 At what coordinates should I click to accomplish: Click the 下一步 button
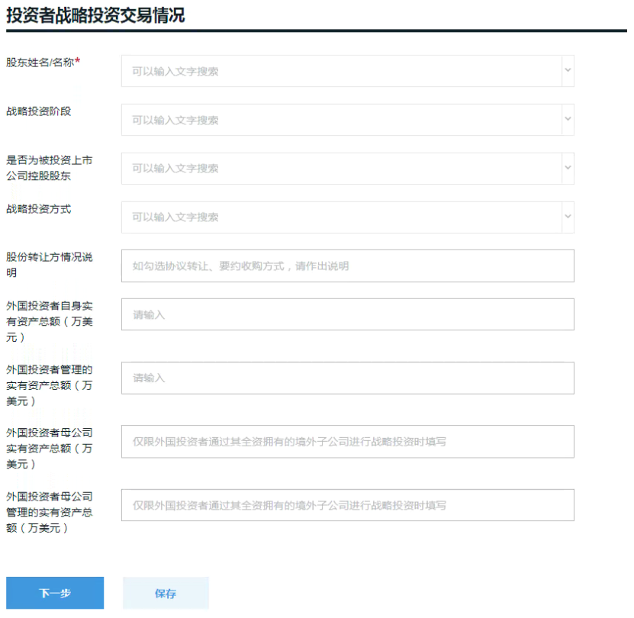coord(55,593)
